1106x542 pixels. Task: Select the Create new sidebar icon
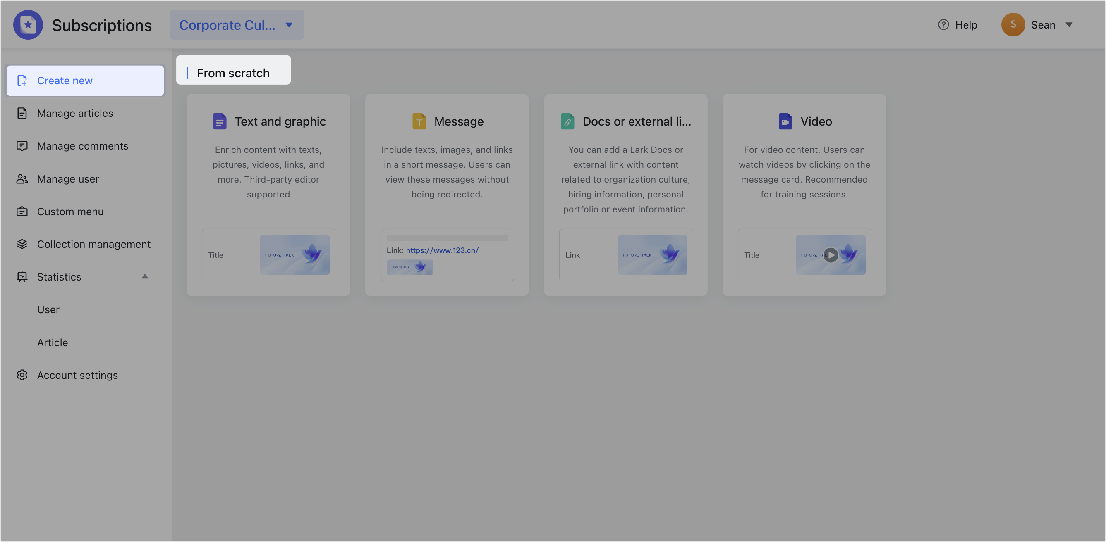tap(22, 81)
